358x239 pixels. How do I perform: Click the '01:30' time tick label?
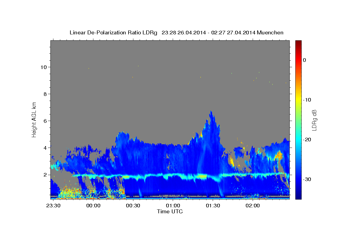tap(213, 206)
